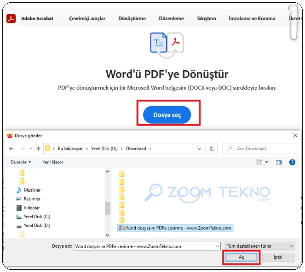Refresh the Download folder

pyautogui.click(x=212, y=148)
